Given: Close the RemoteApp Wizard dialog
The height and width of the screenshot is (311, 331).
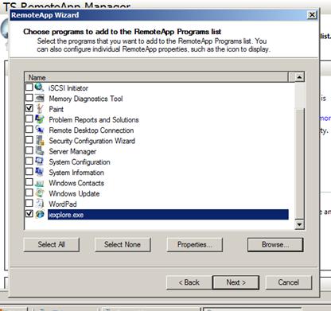Looking at the screenshot, I should click(312, 15).
